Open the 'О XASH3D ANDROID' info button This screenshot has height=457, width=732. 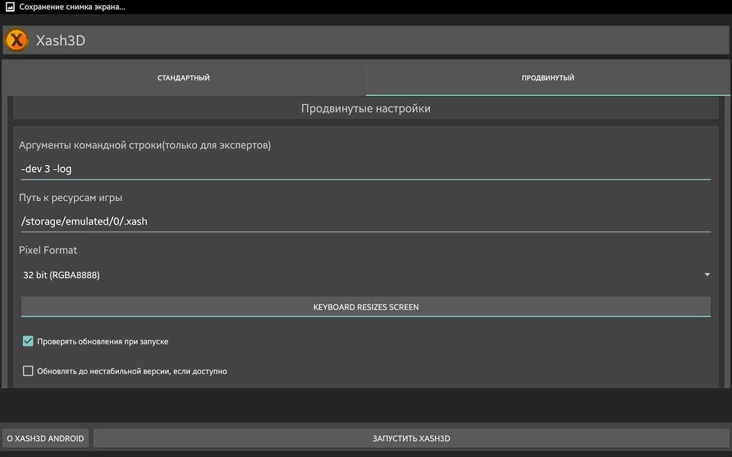point(45,438)
